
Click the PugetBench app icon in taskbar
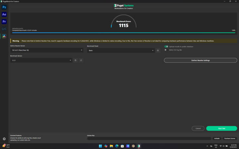pos(139,146)
